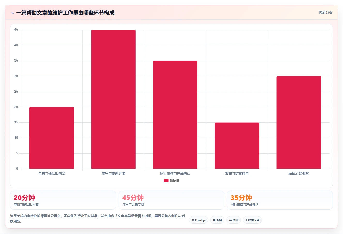Click the icon inside 进度 chip
Image resolution: width=343 pixels, height=234 pixels.
[x=230, y=220]
